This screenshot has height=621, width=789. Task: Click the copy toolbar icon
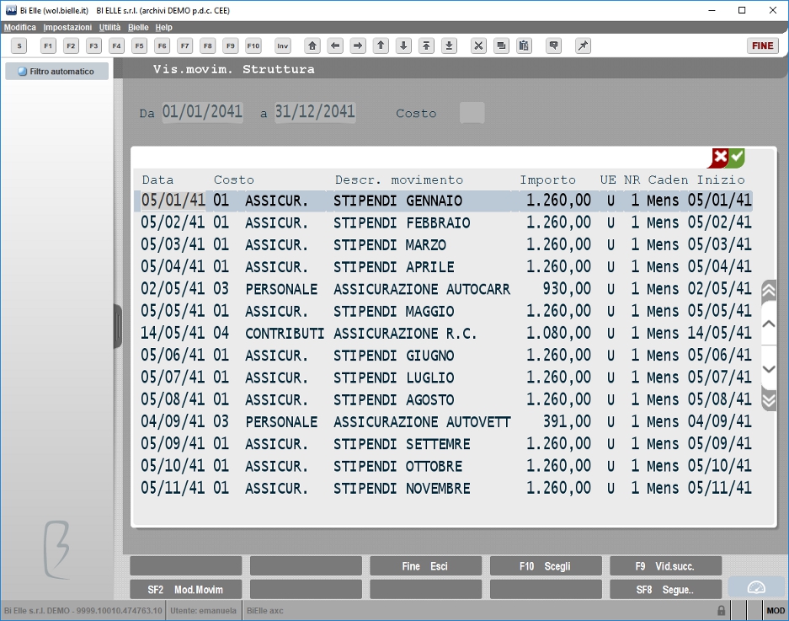(x=501, y=46)
